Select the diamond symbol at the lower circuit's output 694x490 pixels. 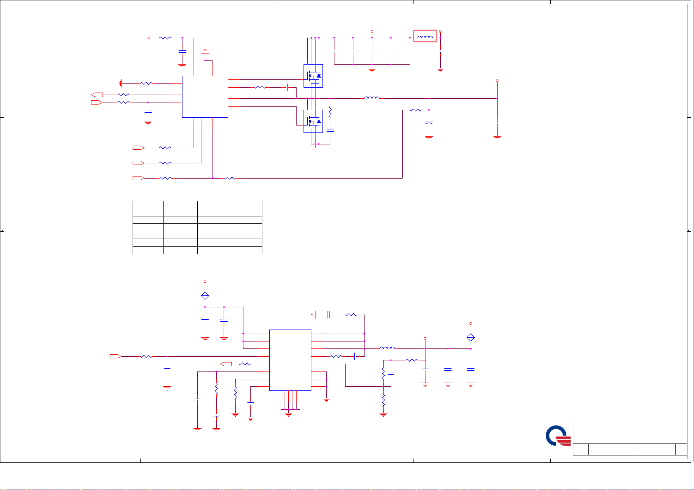point(471,337)
